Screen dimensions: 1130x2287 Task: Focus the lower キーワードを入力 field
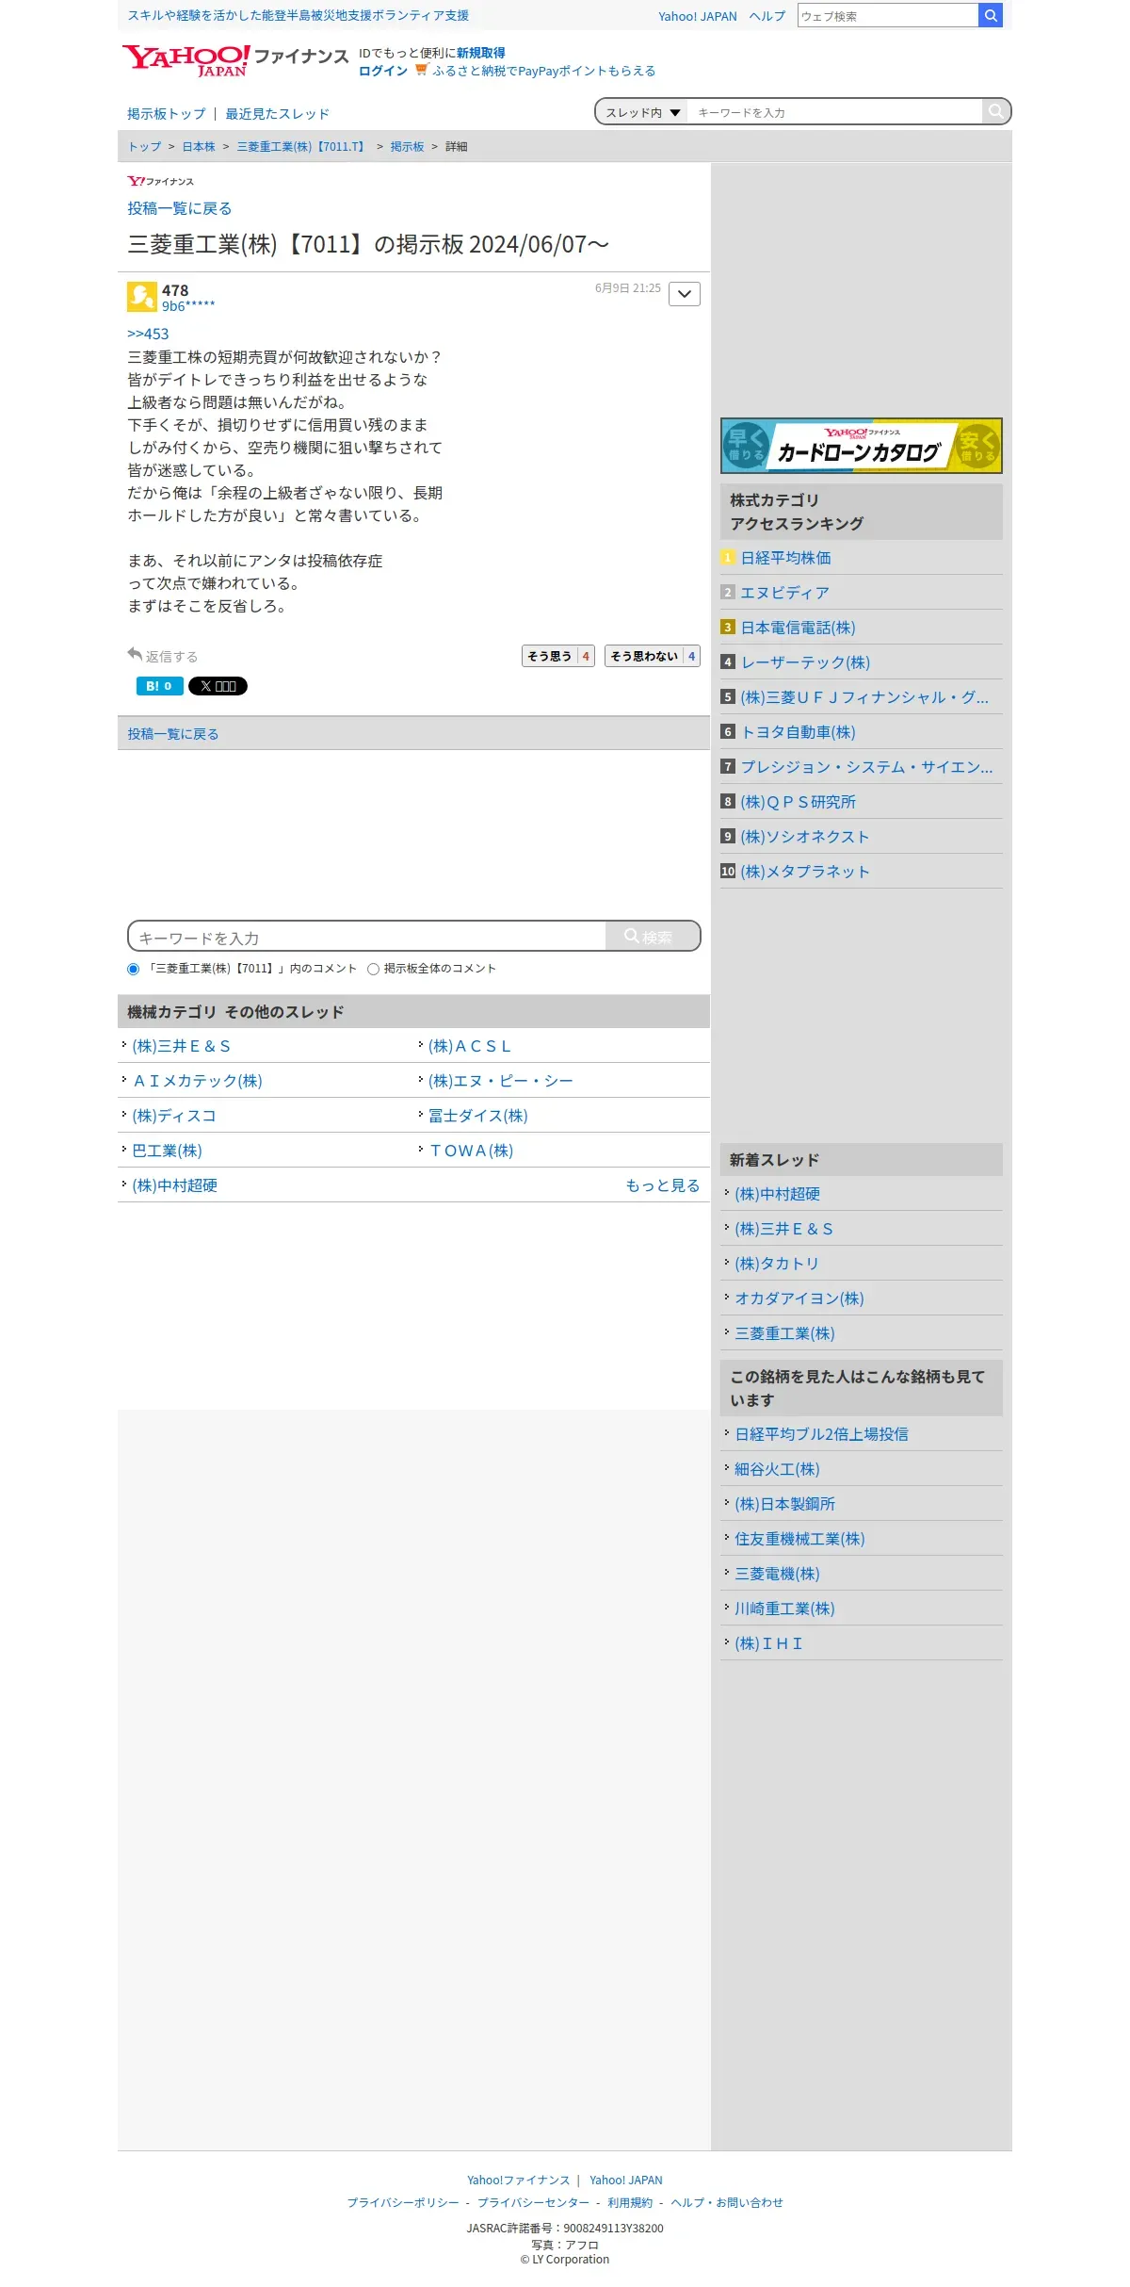367,938
